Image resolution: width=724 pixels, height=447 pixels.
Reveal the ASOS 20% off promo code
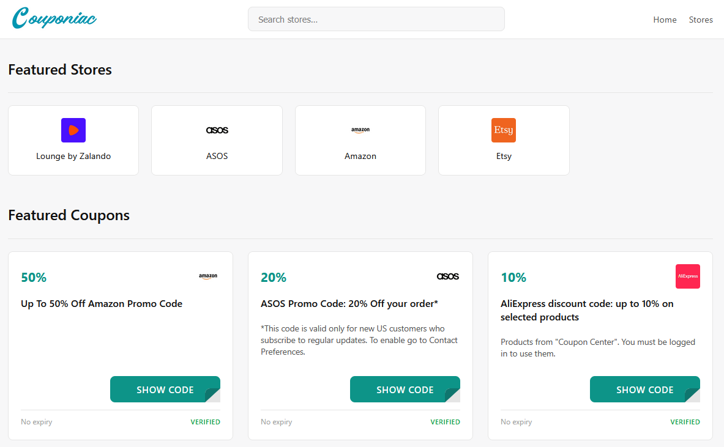[x=405, y=390]
